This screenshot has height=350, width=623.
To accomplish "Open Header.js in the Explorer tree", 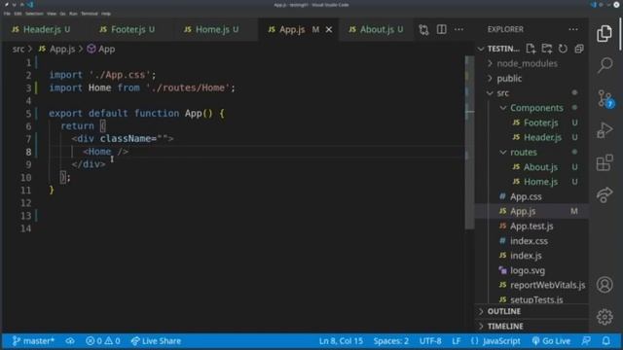I will pyautogui.click(x=542, y=137).
